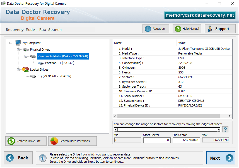This screenshot has width=239, height=168.
Task: Click the camera app icon in title bar
Action: coord(3,3)
